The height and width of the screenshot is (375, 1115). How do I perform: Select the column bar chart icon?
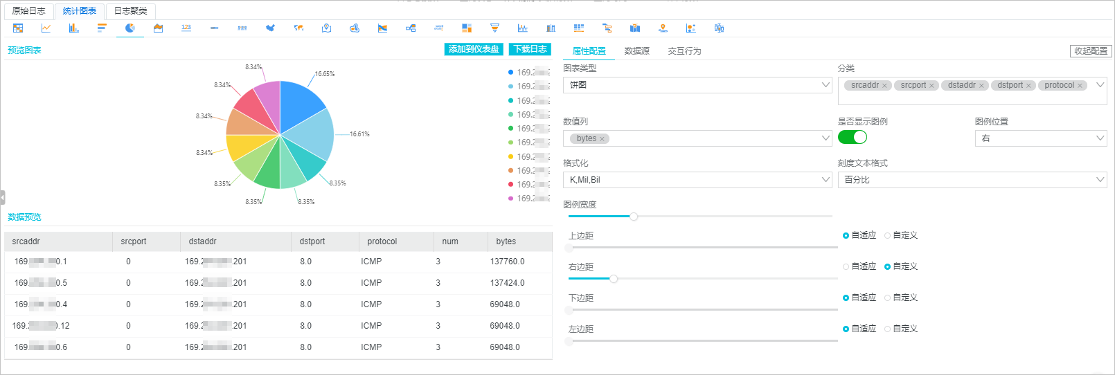[x=74, y=28]
